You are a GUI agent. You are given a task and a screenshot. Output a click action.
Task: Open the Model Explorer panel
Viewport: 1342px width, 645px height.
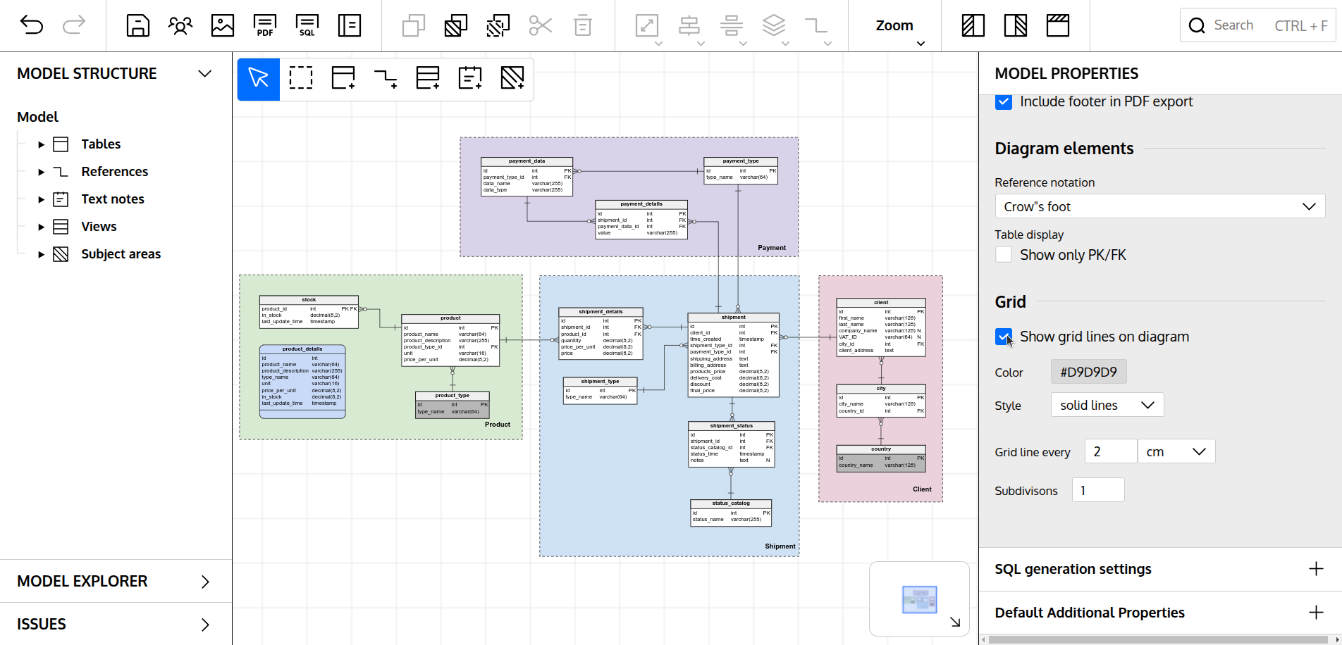click(x=116, y=582)
